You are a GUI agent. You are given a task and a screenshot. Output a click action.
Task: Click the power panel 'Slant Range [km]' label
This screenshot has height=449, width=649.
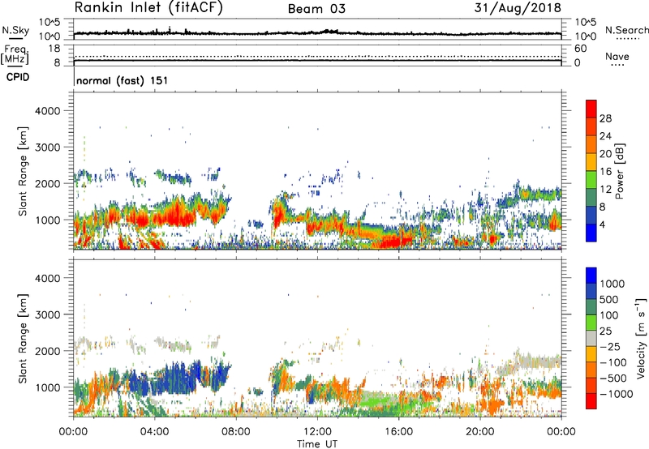pos(23,171)
